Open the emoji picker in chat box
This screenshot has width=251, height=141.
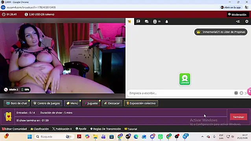pos(242,93)
